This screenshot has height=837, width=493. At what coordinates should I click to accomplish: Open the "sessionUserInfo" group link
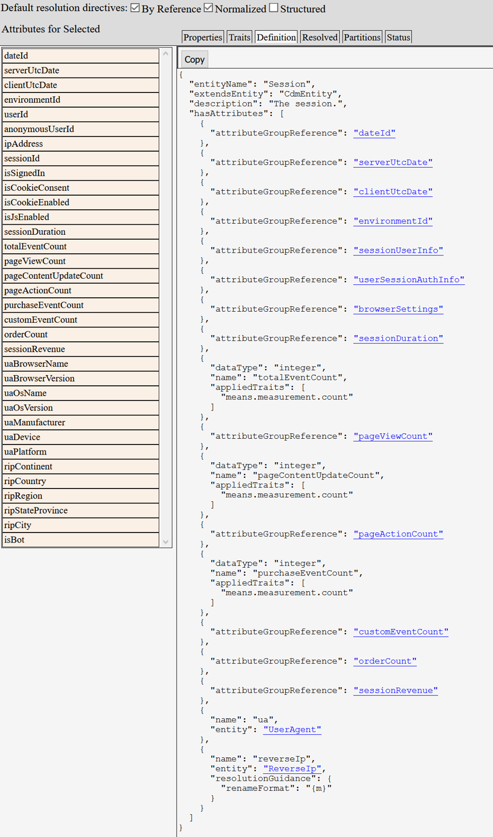click(x=398, y=250)
